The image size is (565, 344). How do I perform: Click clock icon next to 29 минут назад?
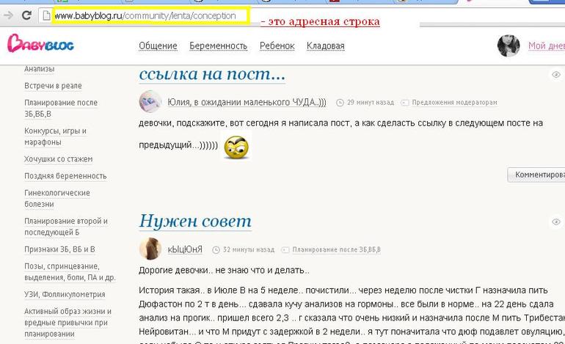click(x=340, y=103)
